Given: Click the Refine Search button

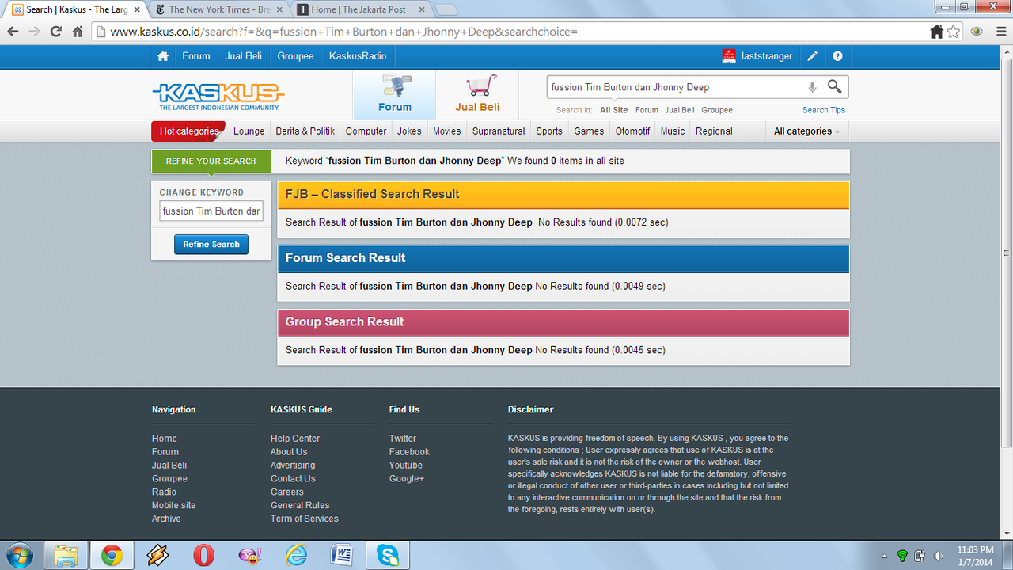Looking at the screenshot, I should coord(211,245).
